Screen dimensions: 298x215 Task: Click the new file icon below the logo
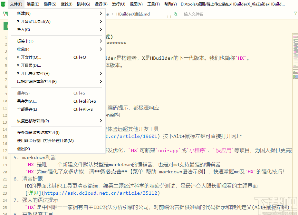coord(5,14)
